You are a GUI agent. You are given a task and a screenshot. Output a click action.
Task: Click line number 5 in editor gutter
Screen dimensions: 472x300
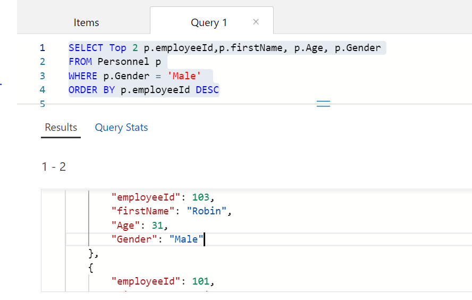[x=43, y=104]
